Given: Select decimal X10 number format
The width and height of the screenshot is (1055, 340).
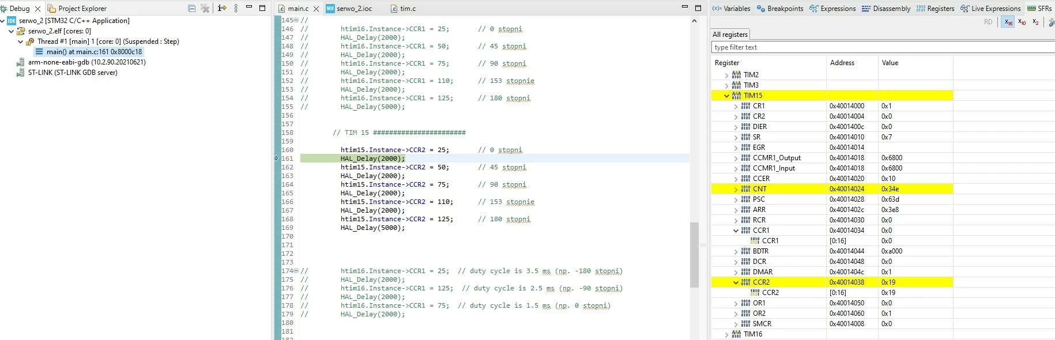Looking at the screenshot, I should point(1022,22).
